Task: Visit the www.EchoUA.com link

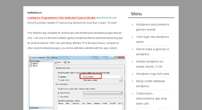Action: pyautogui.click(x=106, y=18)
